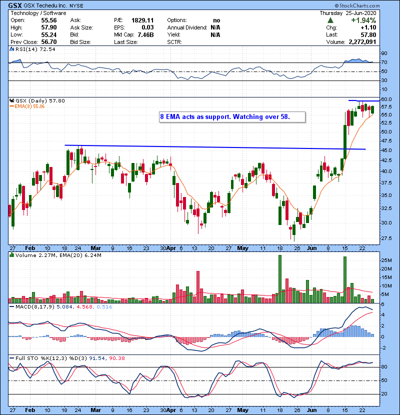Click the GSX (Daily) candlestick legend icon
The image size is (400, 415).
click(x=11, y=100)
